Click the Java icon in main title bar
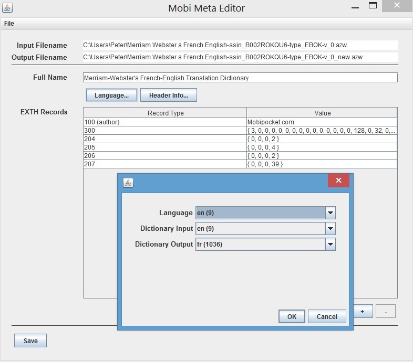The image size is (413, 362). [x=7, y=8]
